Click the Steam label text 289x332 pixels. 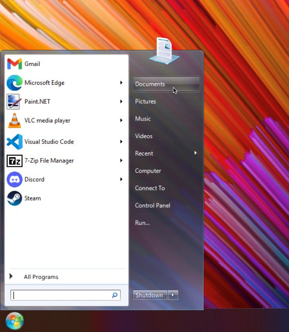tap(33, 198)
